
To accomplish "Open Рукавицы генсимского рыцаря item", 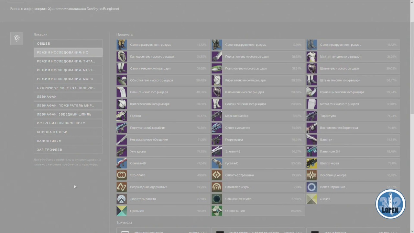I will (353, 92).
